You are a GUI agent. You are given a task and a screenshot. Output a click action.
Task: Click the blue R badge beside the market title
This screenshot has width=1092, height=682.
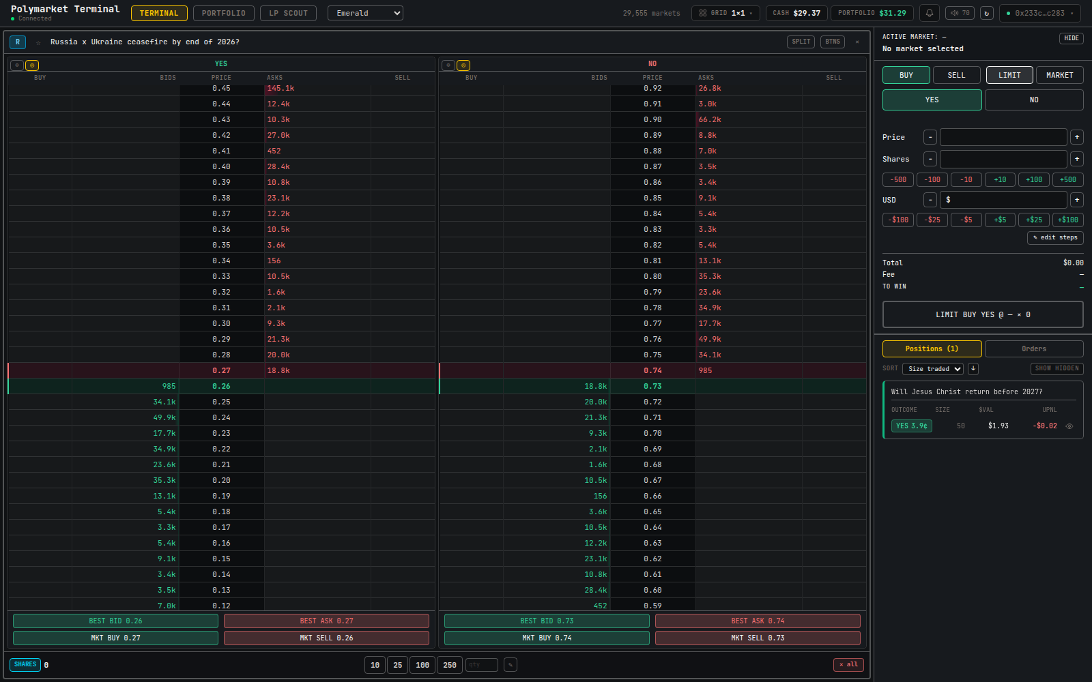[x=17, y=42]
